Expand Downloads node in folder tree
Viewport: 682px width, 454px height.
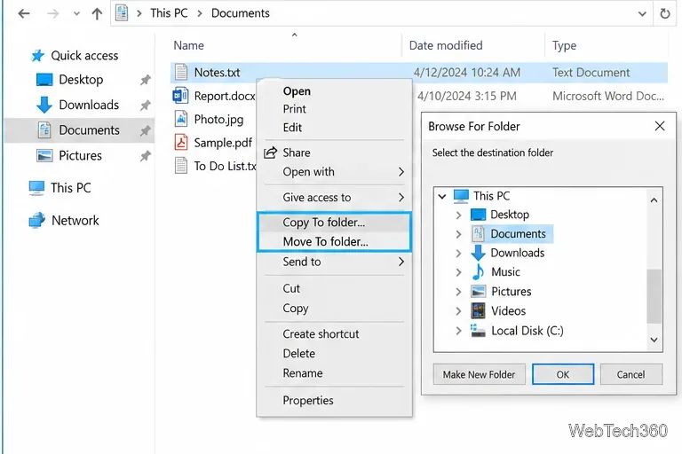tap(458, 254)
